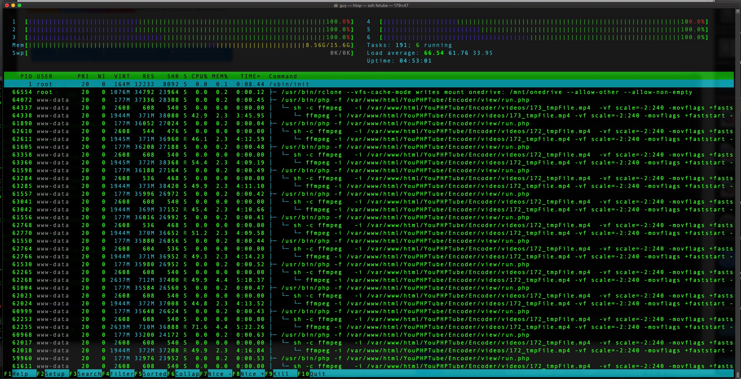Click the Mem usage meter bar
741x379 pixels.
point(189,45)
